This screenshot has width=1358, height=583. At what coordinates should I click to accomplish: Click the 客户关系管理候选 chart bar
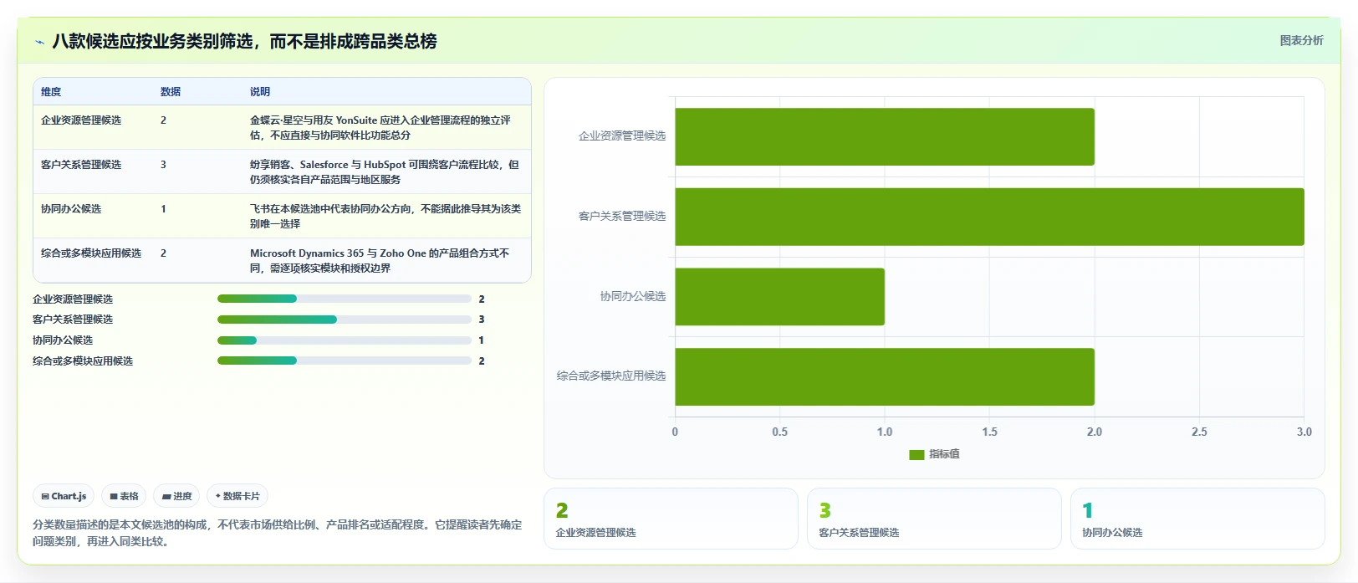coord(989,217)
